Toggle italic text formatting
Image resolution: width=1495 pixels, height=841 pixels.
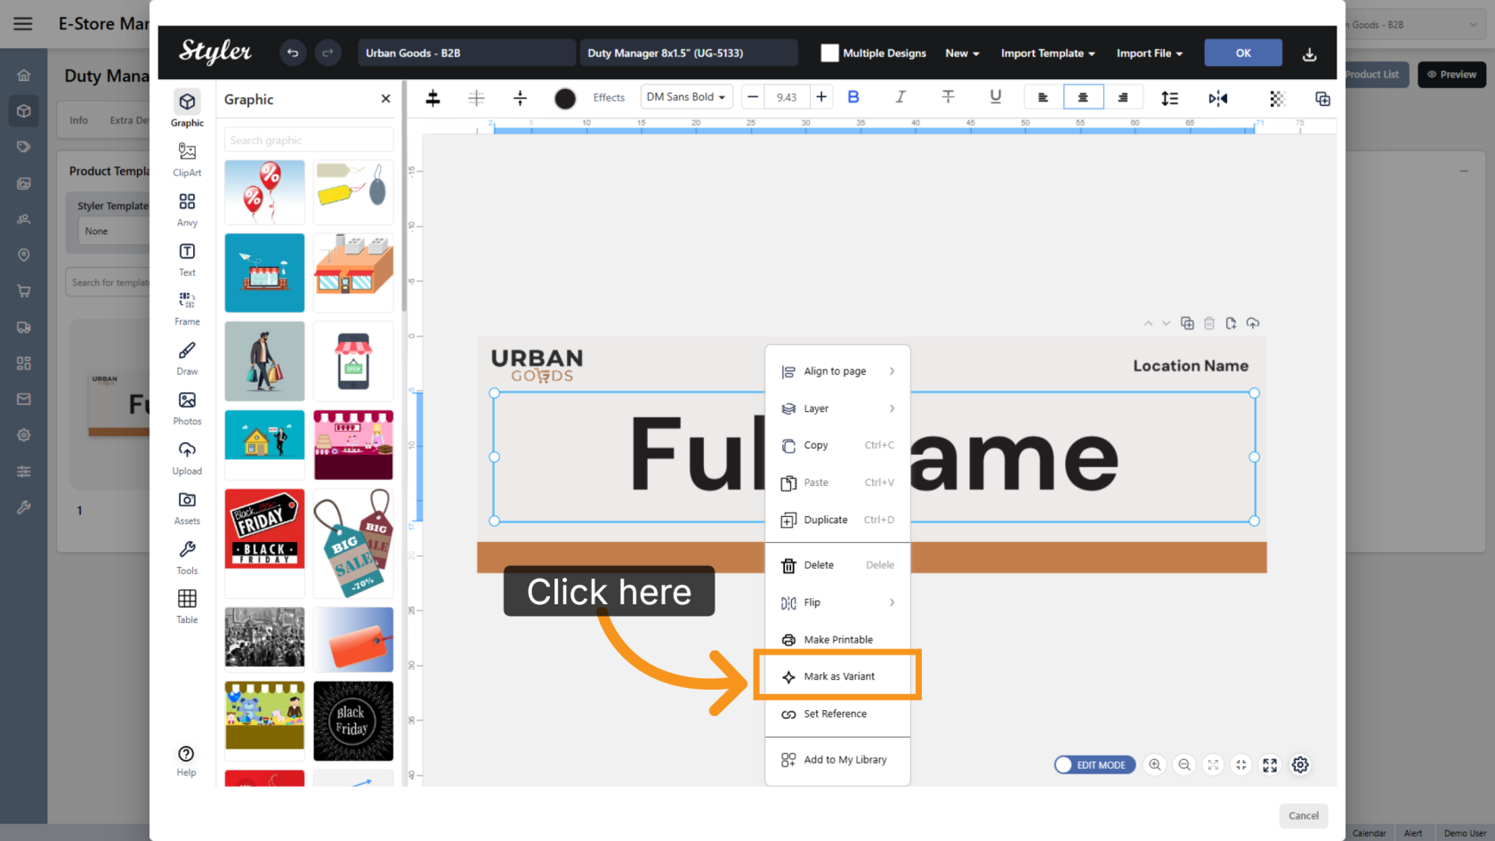click(900, 97)
